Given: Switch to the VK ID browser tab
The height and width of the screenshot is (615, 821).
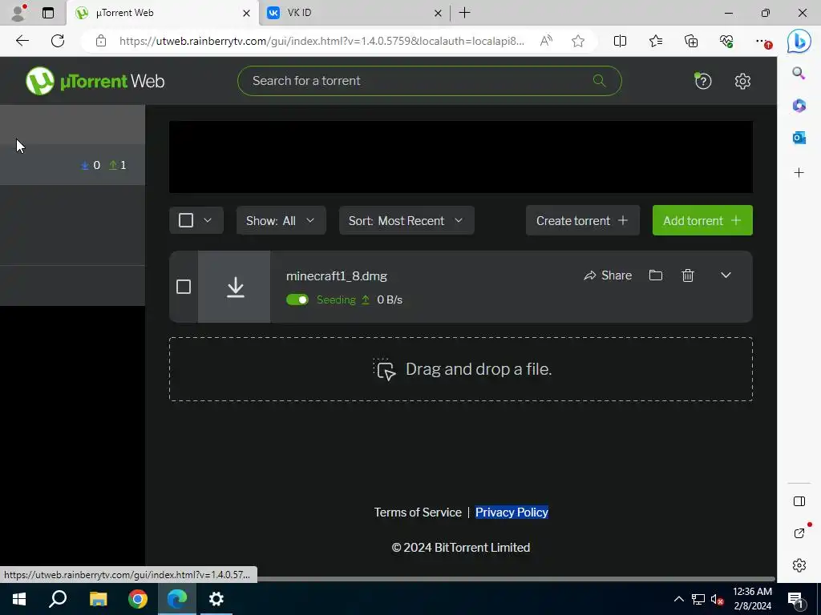Looking at the screenshot, I should (x=354, y=13).
